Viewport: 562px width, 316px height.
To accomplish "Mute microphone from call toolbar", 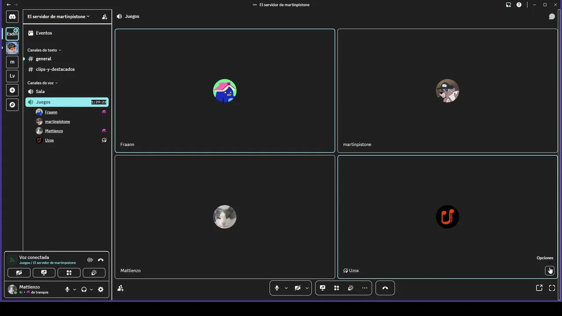I will click(277, 288).
